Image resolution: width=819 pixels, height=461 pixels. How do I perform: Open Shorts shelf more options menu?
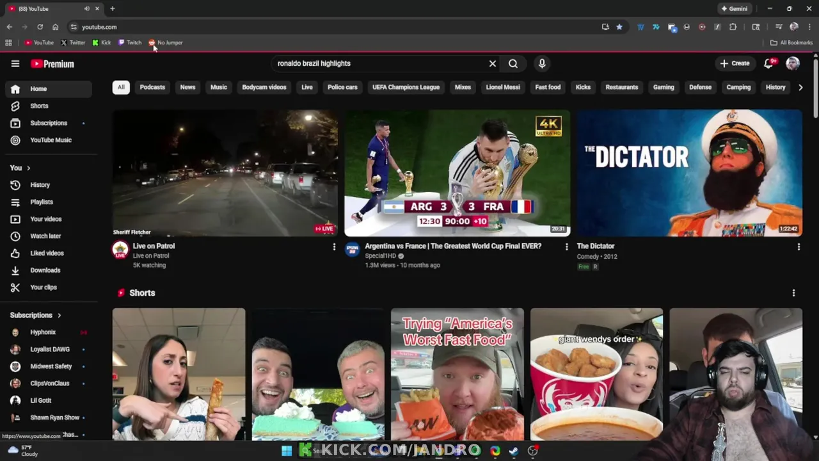point(794,293)
